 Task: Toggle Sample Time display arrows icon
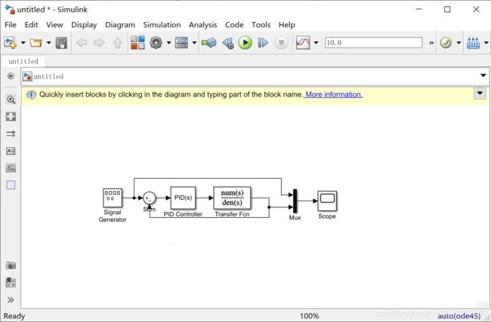11,133
